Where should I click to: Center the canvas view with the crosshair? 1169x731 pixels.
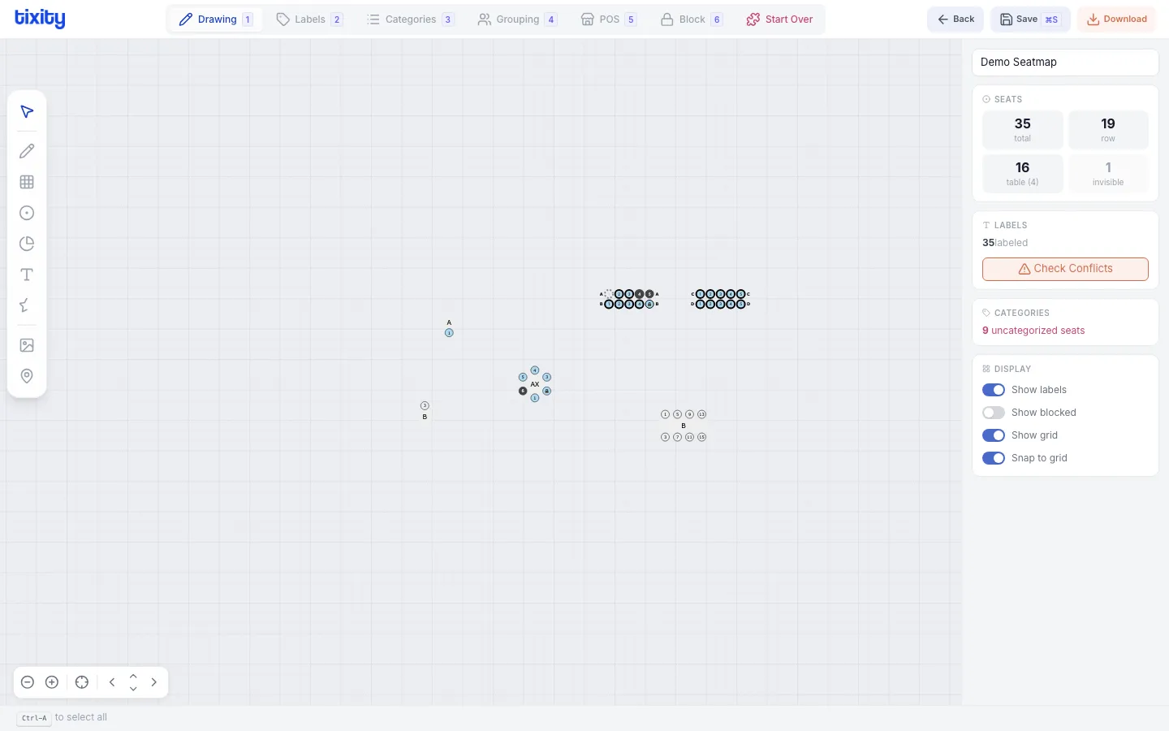(81, 682)
